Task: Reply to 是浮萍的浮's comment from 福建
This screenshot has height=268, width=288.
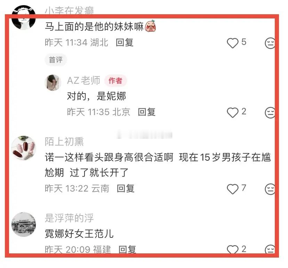Action: [127, 249]
